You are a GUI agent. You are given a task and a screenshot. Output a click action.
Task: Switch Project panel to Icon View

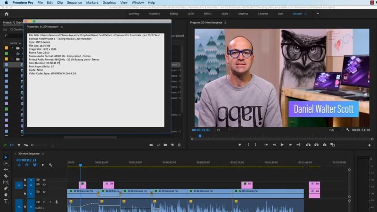19,145
